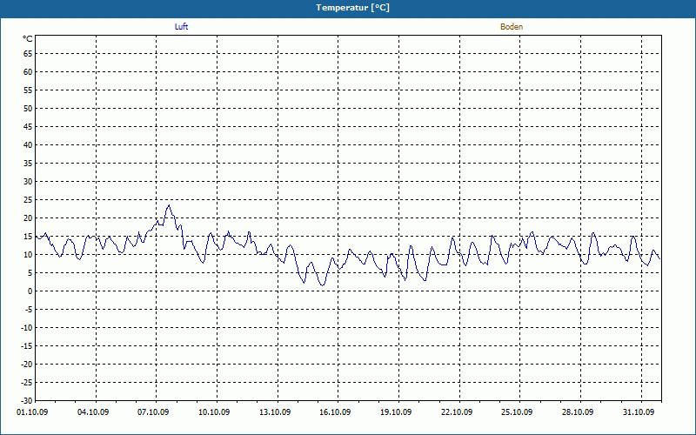The width and height of the screenshot is (696, 435).
Task: Click the Luft legend label
Action: pyautogui.click(x=181, y=27)
